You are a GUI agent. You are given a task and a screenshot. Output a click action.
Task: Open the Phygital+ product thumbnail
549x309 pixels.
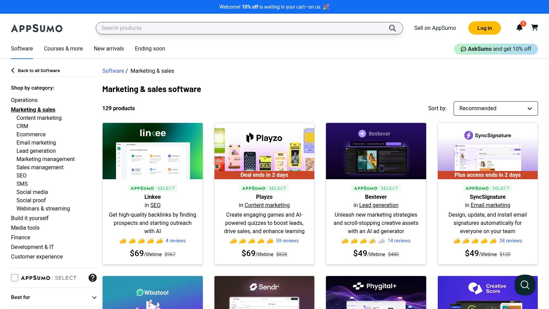(376, 293)
